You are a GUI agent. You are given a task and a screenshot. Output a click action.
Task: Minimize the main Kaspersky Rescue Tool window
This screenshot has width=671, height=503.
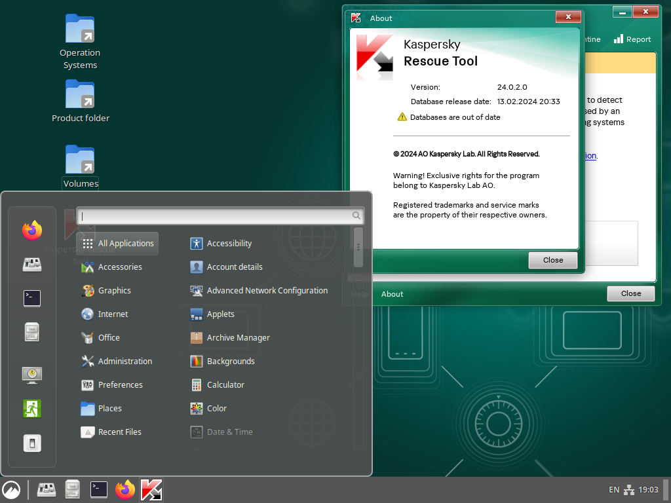coord(623,12)
